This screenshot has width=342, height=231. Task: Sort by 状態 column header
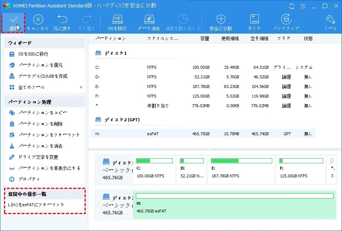coord(308,39)
